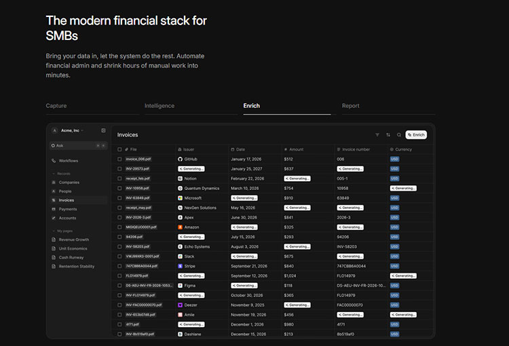Viewport: 509px width, 346px height.
Task: Check the invoice_006.pdf row checkbox
Action: 119,159
